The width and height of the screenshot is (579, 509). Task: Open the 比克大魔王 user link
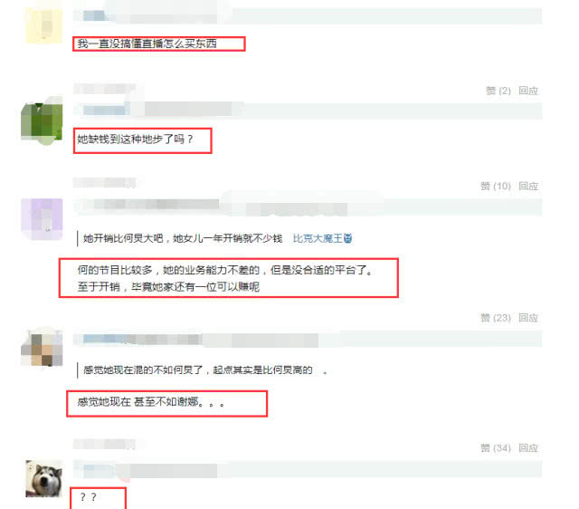pyautogui.click(x=318, y=239)
